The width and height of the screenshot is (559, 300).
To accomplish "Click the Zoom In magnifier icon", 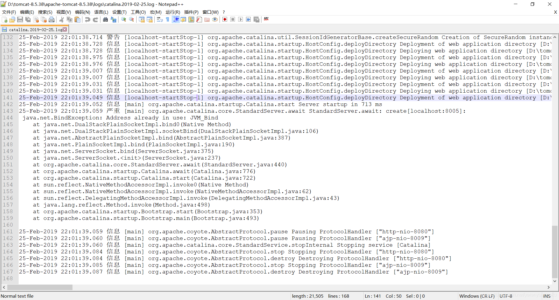I will 124,20.
